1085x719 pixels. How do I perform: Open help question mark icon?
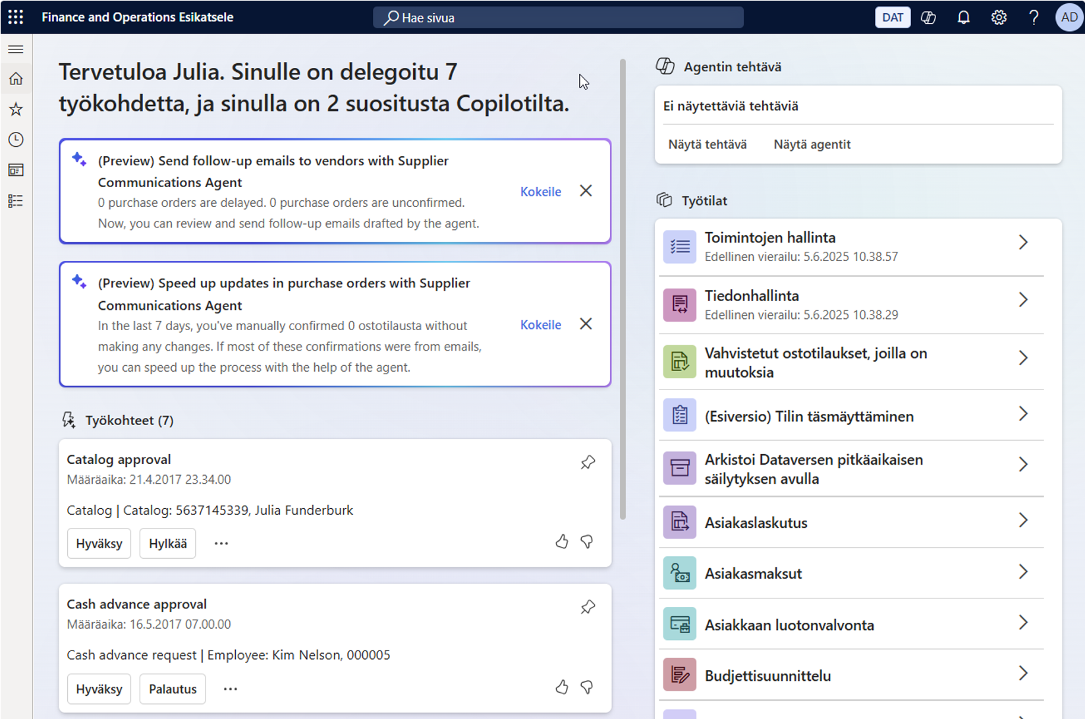(1034, 18)
